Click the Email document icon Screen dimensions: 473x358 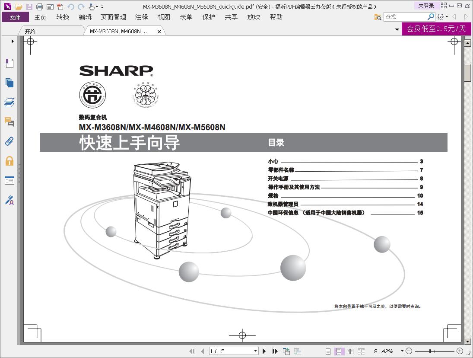(x=50, y=6)
